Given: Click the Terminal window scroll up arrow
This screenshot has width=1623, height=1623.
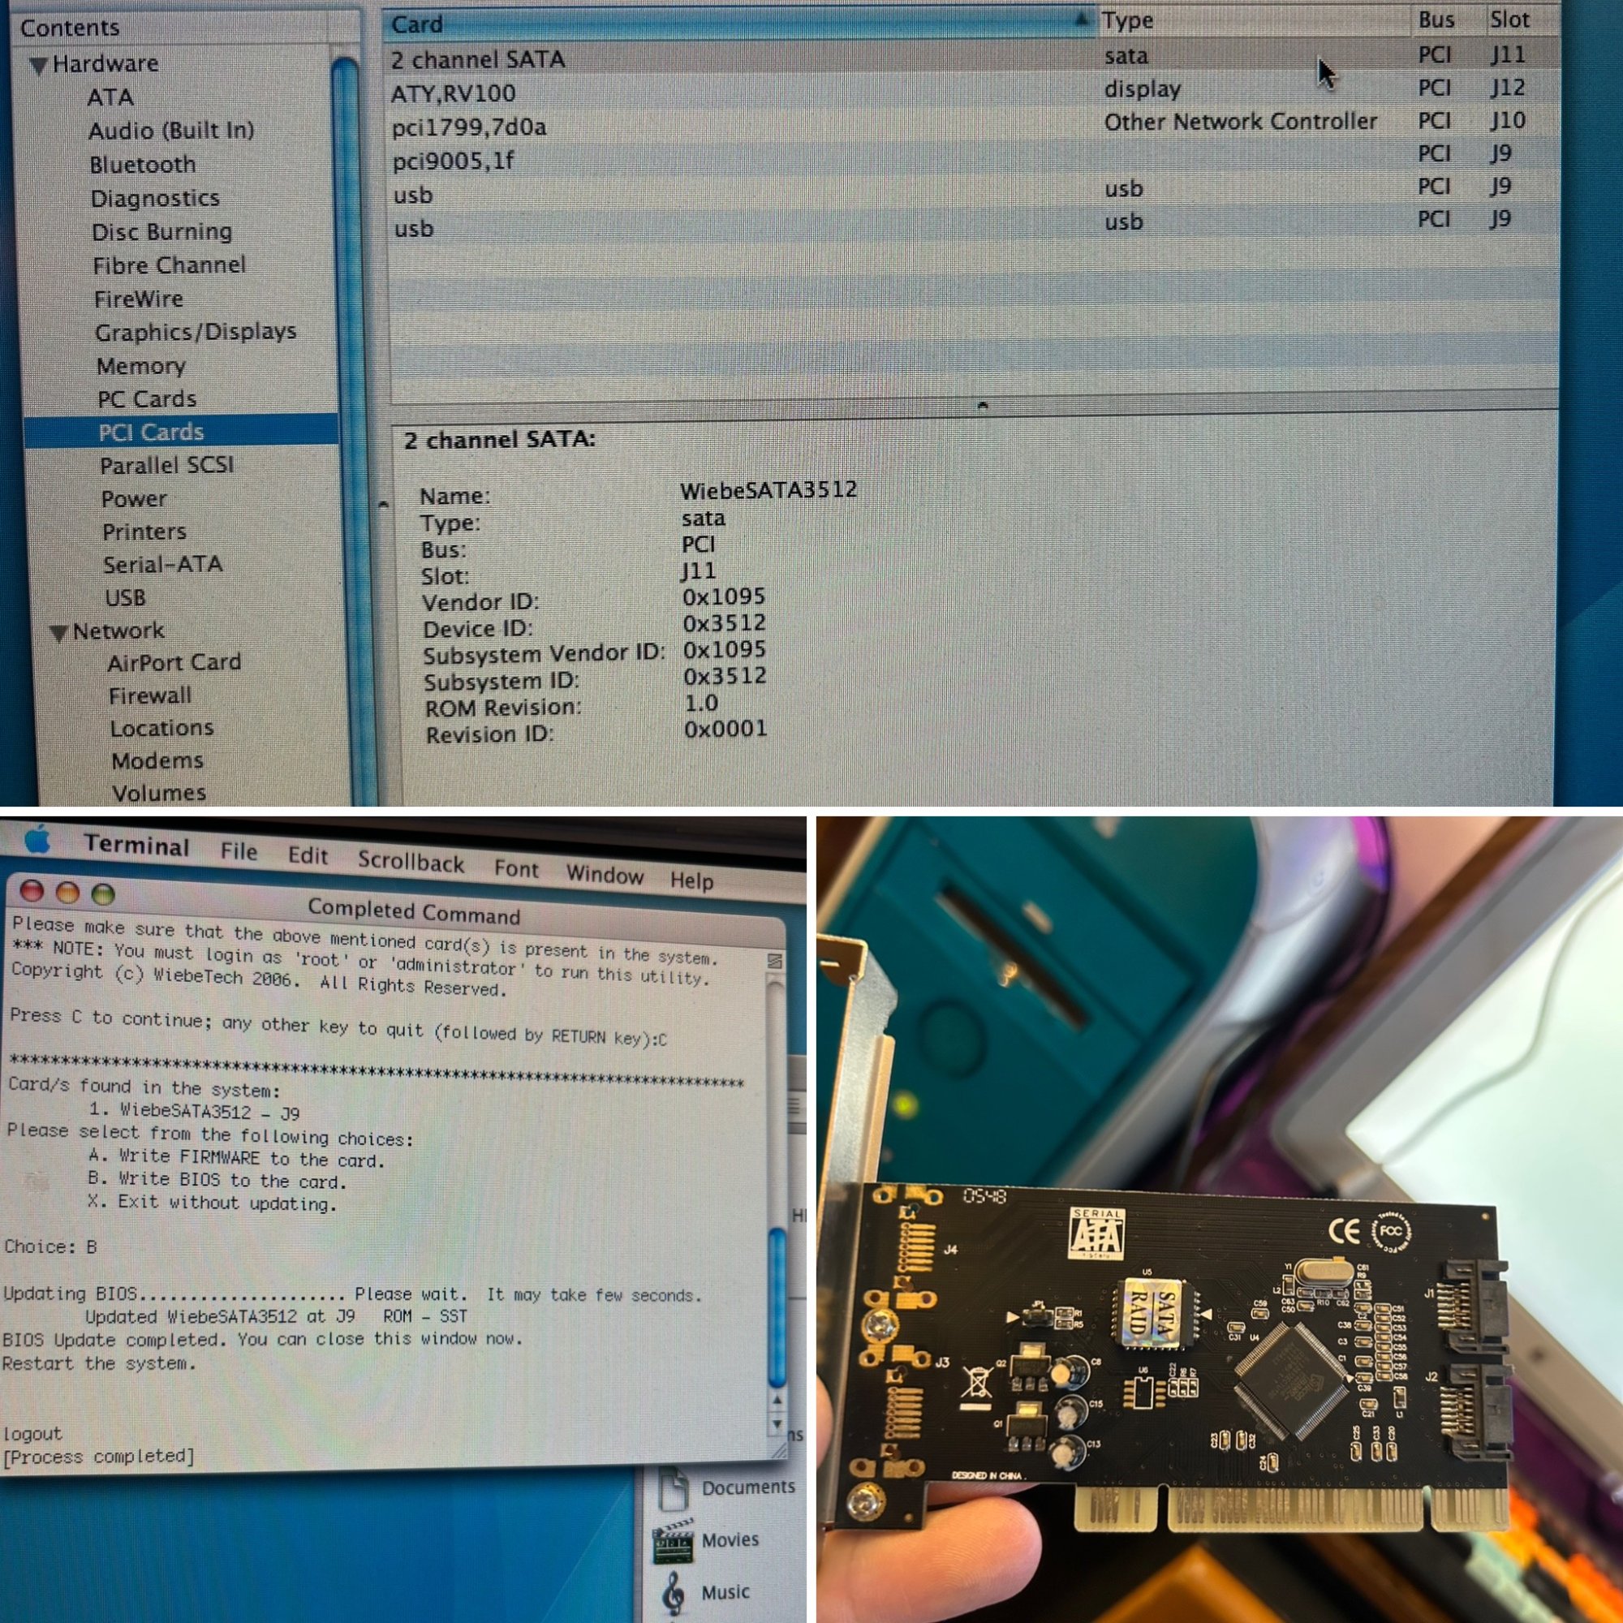Looking at the screenshot, I should [x=777, y=1401].
